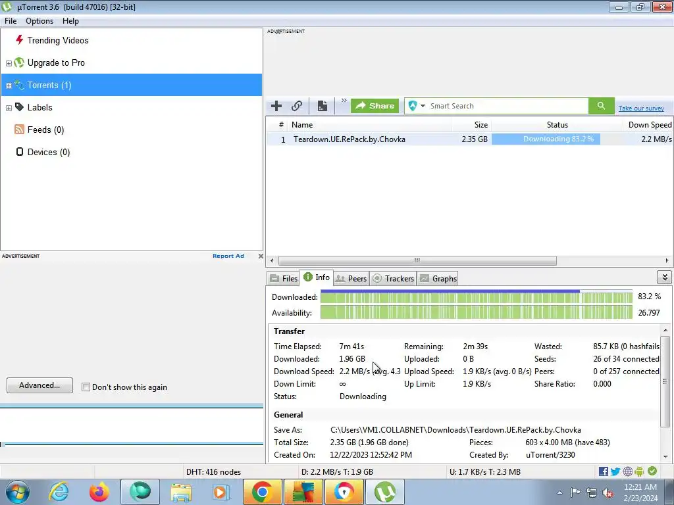The image size is (674, 505).
Task: Select Upgrade to Pro item
Action: [x=56, y=62]
